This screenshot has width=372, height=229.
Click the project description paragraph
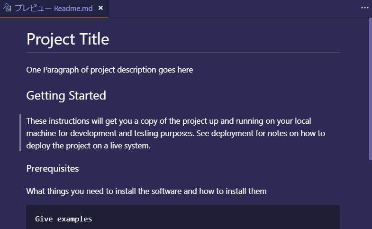pyautogui.click(x=109, y=70)
